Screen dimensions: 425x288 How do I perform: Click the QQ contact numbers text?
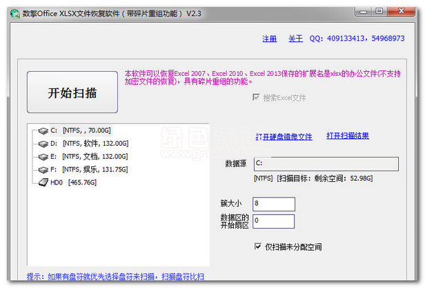click(x=357, y=38)
